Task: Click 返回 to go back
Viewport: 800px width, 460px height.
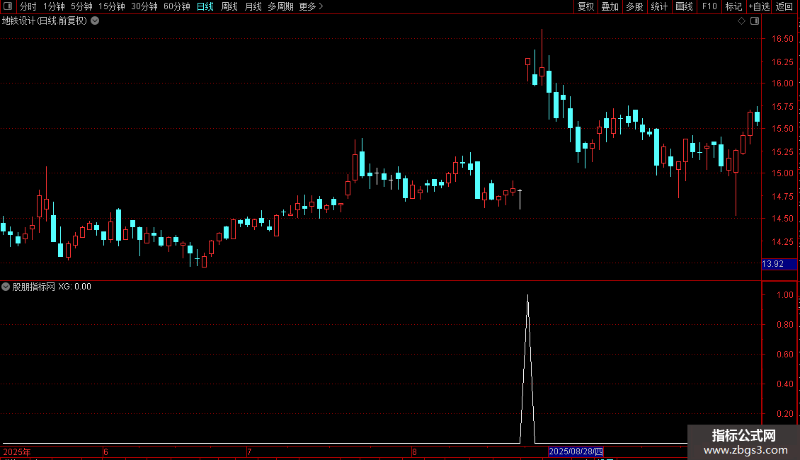Action: pos(784,6)
